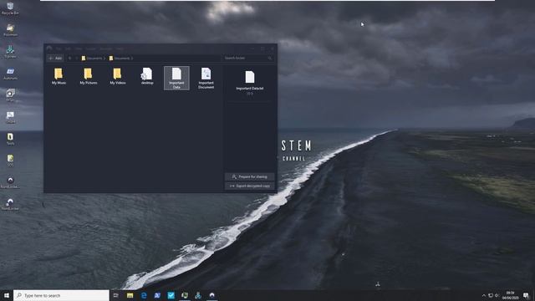Open the My Pictures folder
535x301 pixels.
[x=89, y=76]
